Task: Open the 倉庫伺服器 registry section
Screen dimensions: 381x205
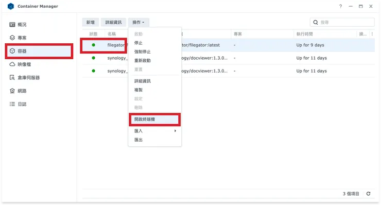Action: (39, 78)
